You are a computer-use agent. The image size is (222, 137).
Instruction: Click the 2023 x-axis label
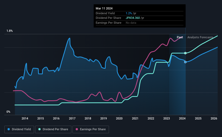click(167, 118)
